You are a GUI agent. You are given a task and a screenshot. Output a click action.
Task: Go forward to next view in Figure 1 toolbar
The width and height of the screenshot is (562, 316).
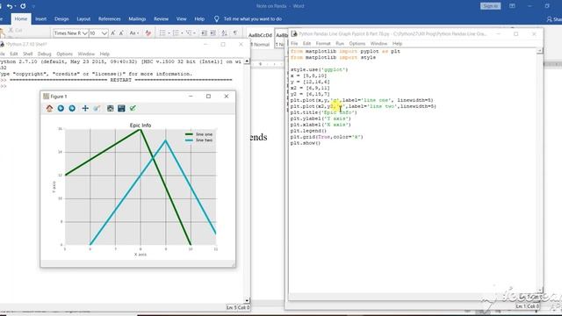click(x=72, y=108)
